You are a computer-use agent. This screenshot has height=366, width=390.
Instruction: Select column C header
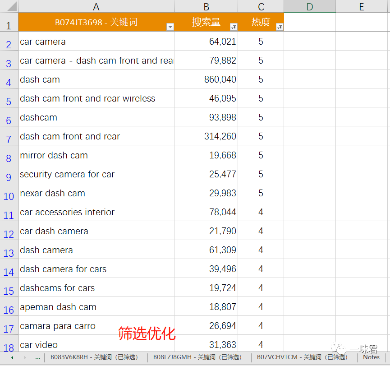point(261,6)
